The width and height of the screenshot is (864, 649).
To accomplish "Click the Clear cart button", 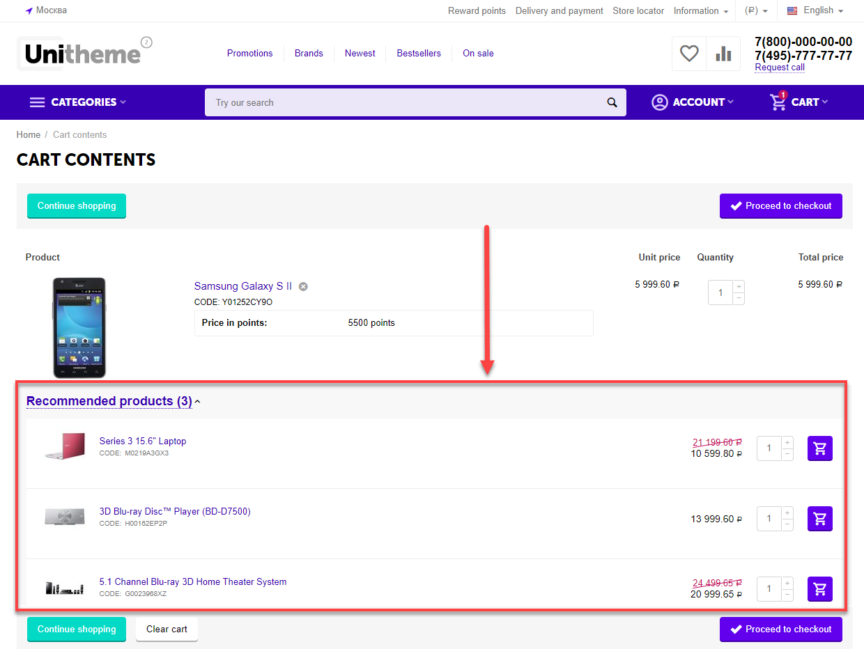I will (167, 630).
